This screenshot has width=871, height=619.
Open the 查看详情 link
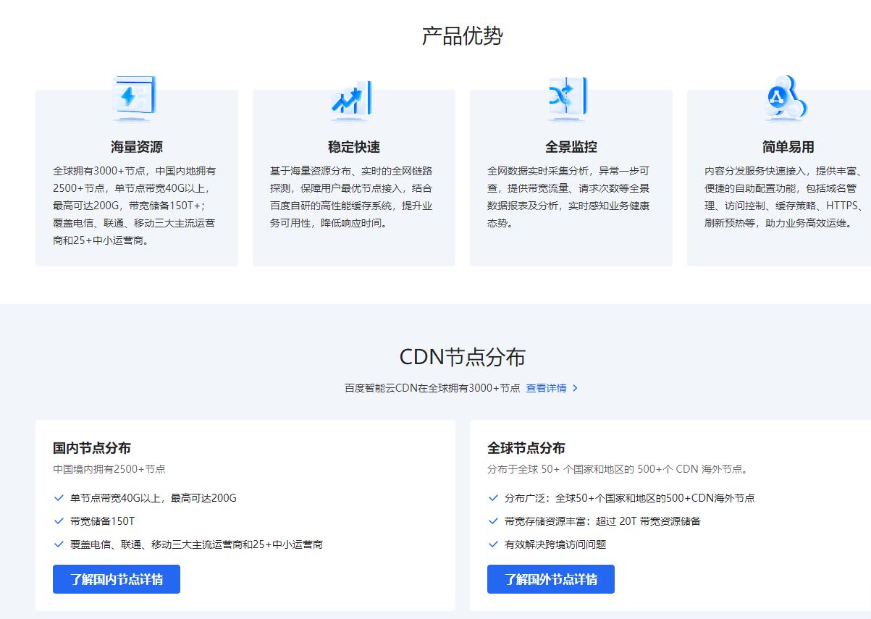(x=546, y=388)
